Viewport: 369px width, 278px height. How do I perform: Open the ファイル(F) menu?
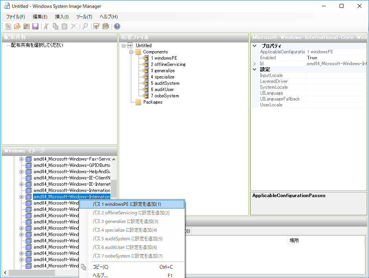coord(16,17)
